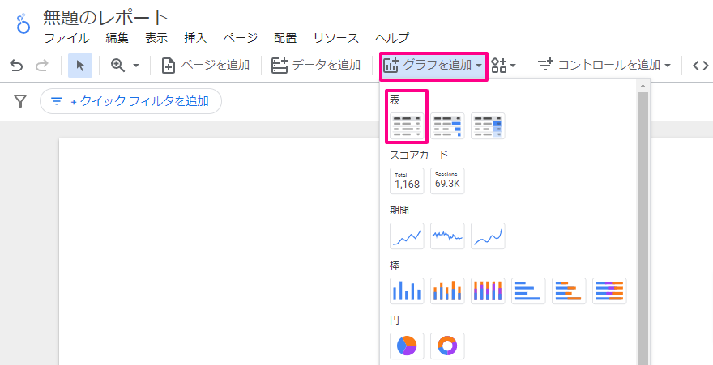Open the zoom level dropdown arrow

[136, 66]
